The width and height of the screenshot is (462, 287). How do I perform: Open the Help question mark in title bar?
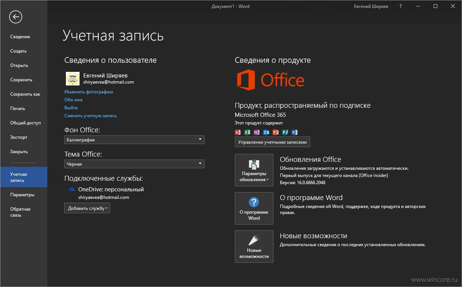point(401,6)
